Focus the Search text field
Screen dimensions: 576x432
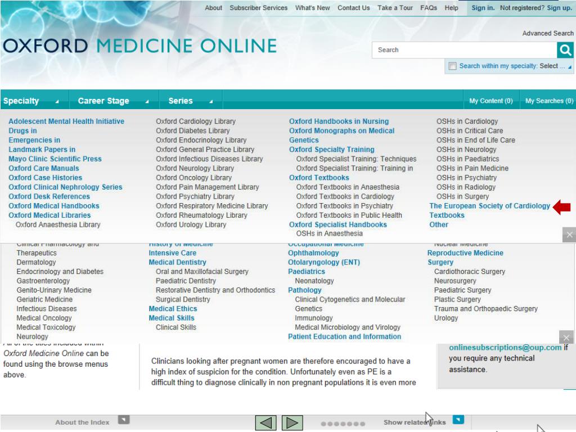pos(465,50)
